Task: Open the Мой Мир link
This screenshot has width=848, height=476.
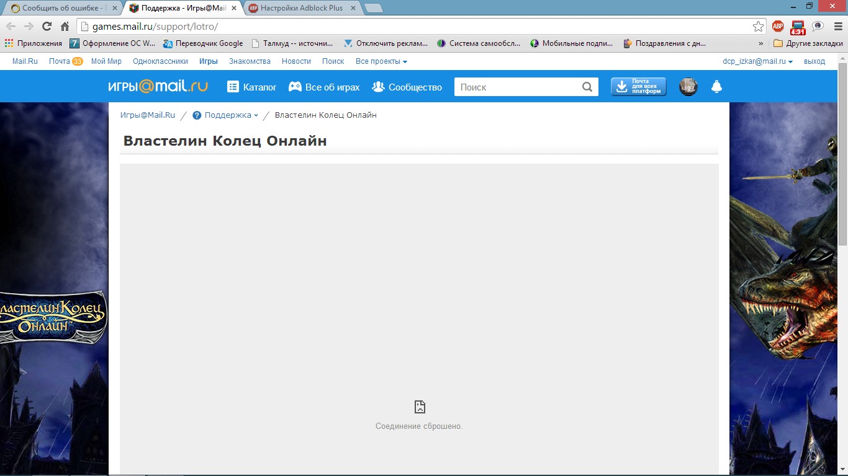Action: point(106,61)
